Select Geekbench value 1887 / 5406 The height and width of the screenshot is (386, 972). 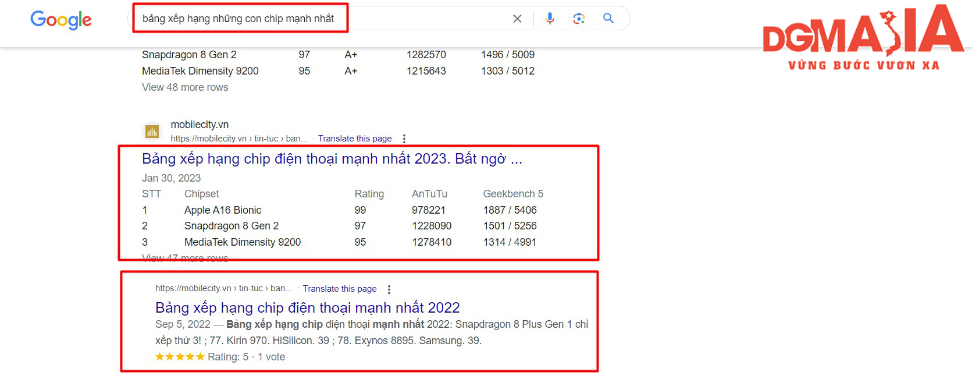click(510, 210)
